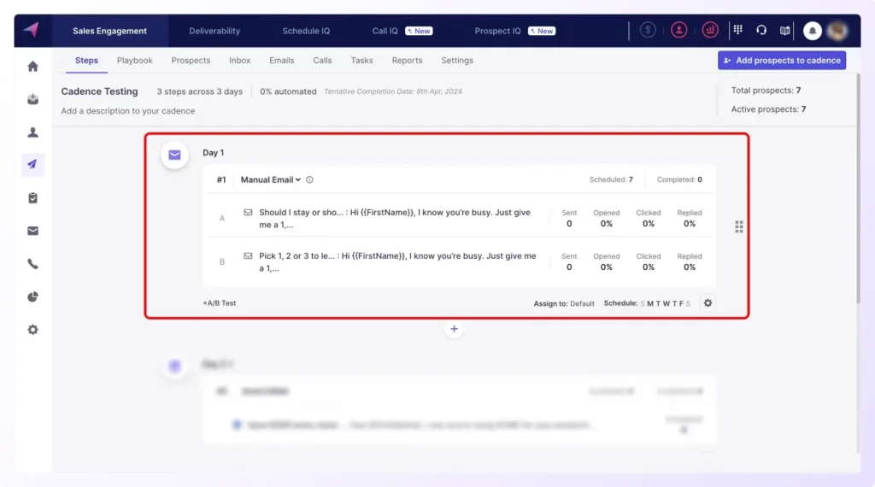Viewport: 875px width, 487px height.
Task: Click the dollar credits icon in top bar
Action: pyautogui.click(x=648, y=30)
